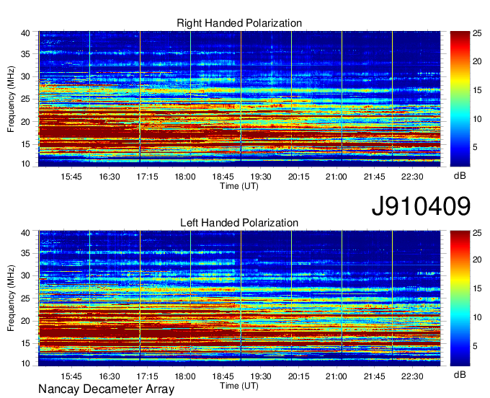Click the 19:30 time tick on the left-handed plot
490x398 pixels.
(x=261, y=376)
